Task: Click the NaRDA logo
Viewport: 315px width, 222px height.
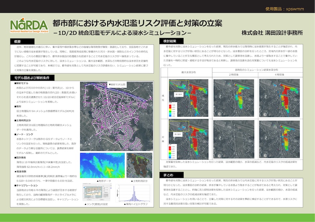Action: pos(29,25)
